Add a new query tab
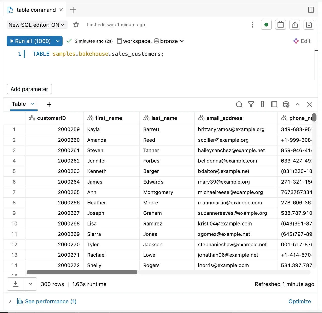This screenshot has width=322, height=313. tap(73, 10)
